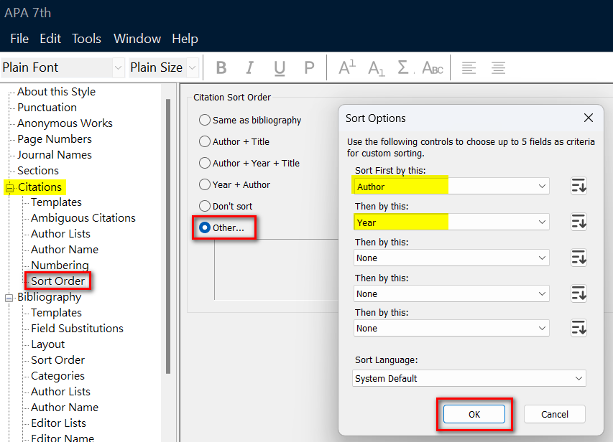The image size is (613, 442).
Task: Open the Window menu
Action: [137, 39]
